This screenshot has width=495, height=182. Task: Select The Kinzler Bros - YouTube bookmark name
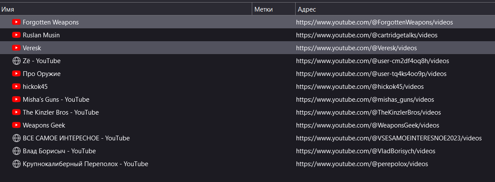[61, 112]
